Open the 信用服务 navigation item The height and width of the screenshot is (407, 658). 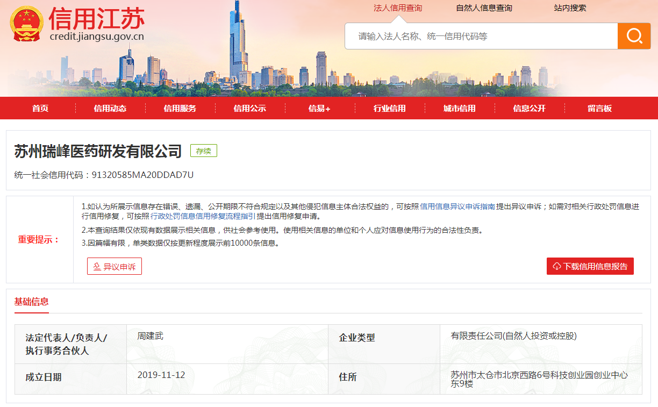click(x=180, y=108)
